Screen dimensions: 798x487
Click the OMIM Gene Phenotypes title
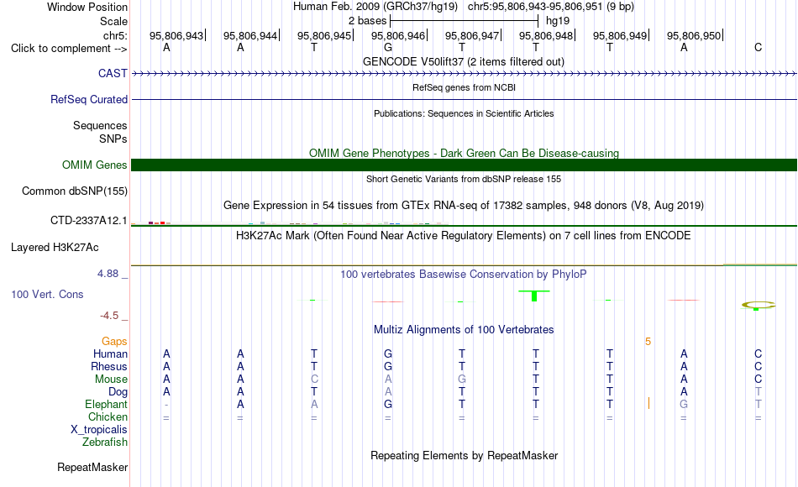464,153
